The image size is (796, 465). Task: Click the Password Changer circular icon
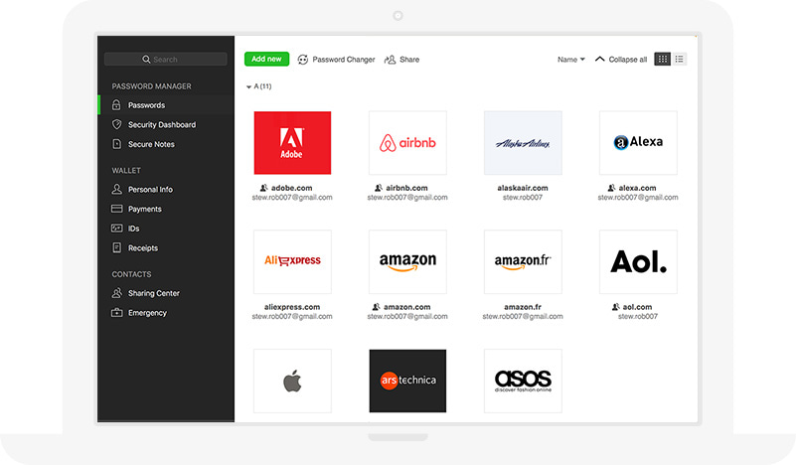click(302, 60)
